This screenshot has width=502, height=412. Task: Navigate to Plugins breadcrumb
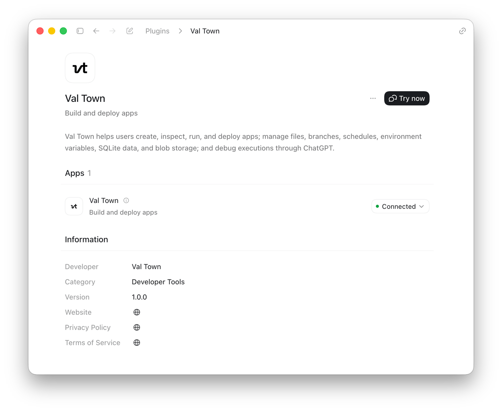pyautogui.click(x=157, y=31)
